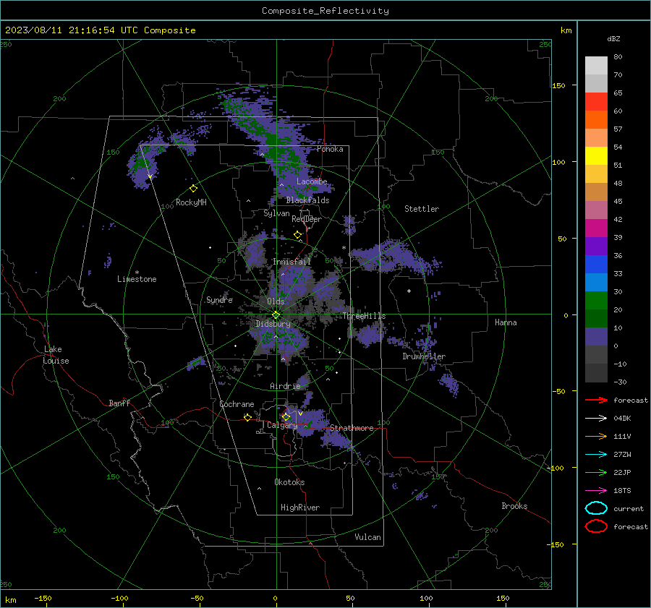The image size is (651, 608).
Task: Click the yellow diamond marker beside RockyMH
Action: tap(193, 189)
